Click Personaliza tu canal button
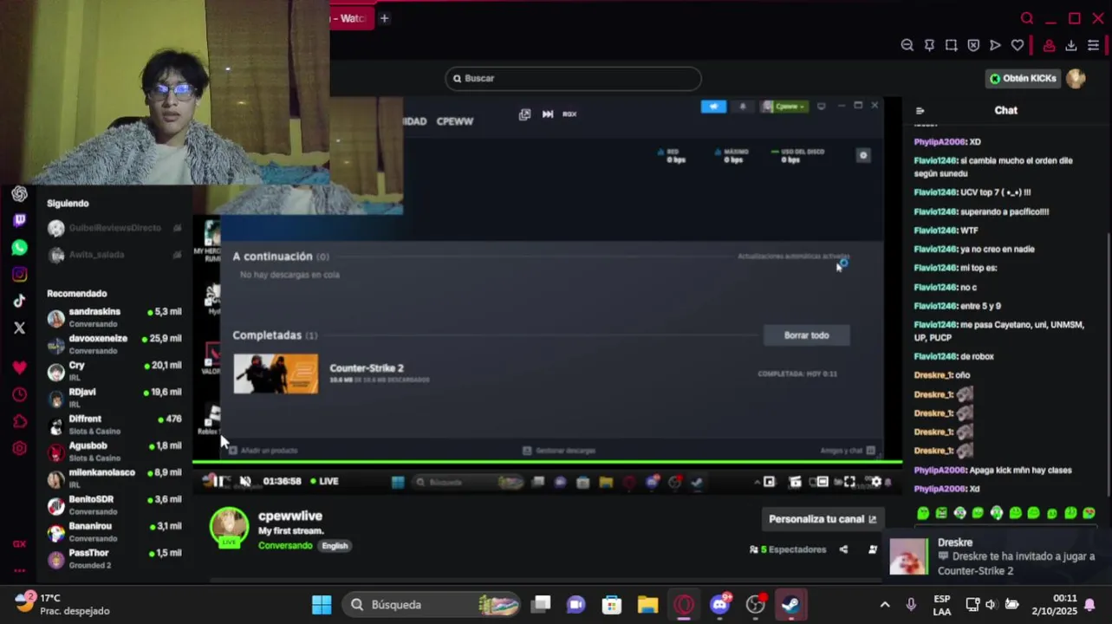 tap(823, 519)
